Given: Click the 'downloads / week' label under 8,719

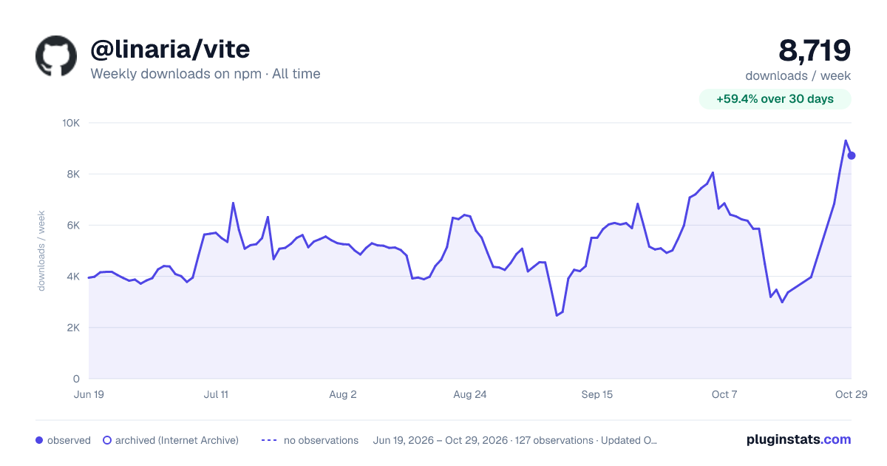Looking at the screenshot, I should [x=798, y=75].
